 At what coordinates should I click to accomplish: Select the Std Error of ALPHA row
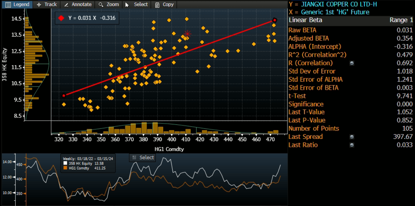(351, 79)
